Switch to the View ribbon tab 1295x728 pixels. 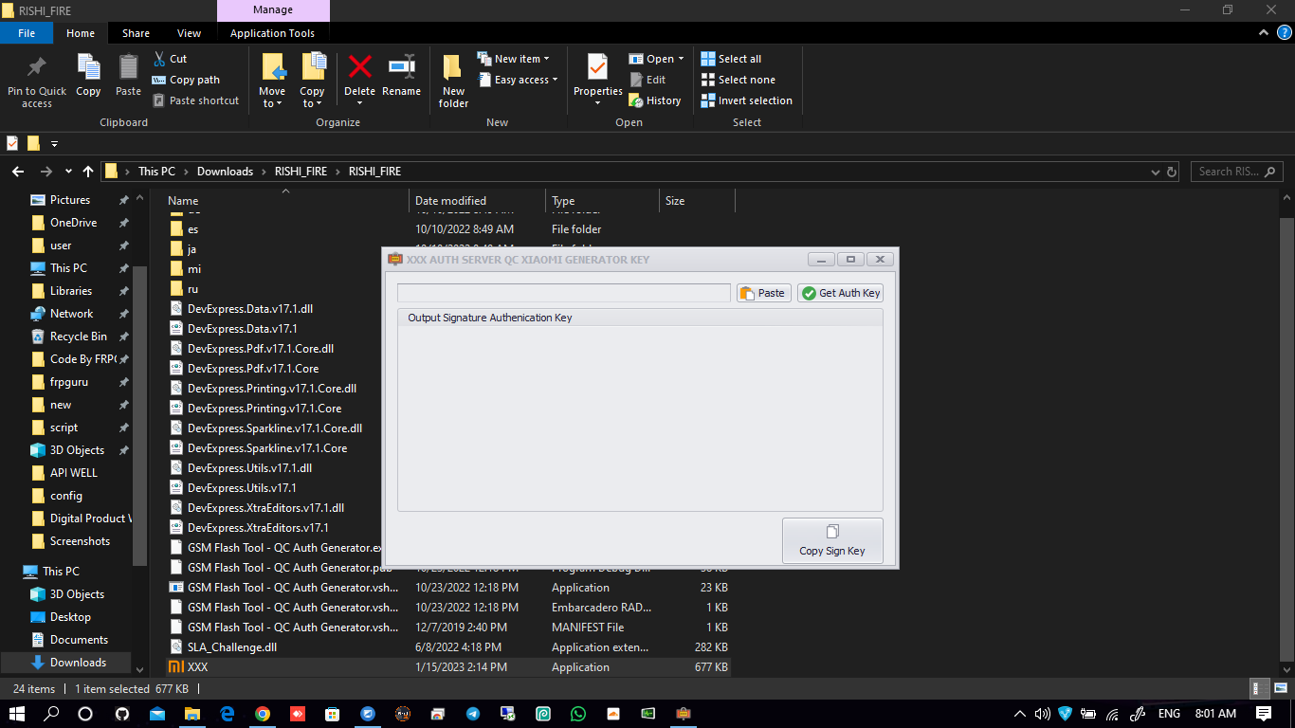click(190, 33)
